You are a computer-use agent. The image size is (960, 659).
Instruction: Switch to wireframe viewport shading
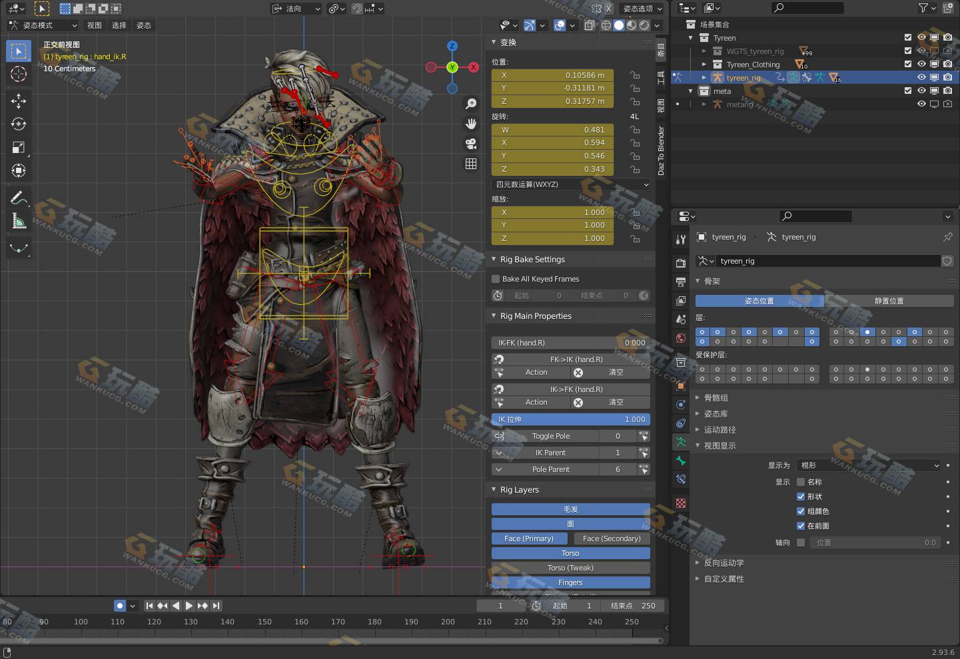pyautogui.click(x=606, y=25)
